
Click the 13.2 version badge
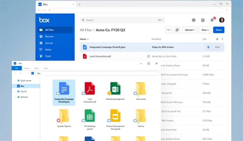[x=217, y=47]
